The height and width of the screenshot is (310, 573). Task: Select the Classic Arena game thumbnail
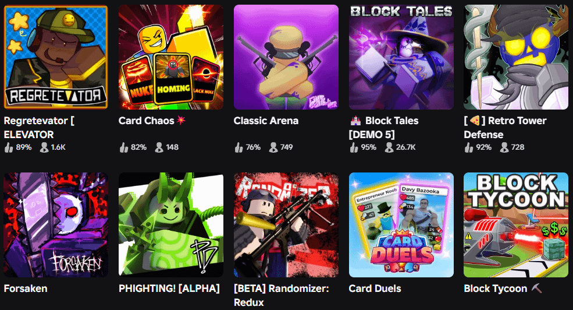[286, 57]
